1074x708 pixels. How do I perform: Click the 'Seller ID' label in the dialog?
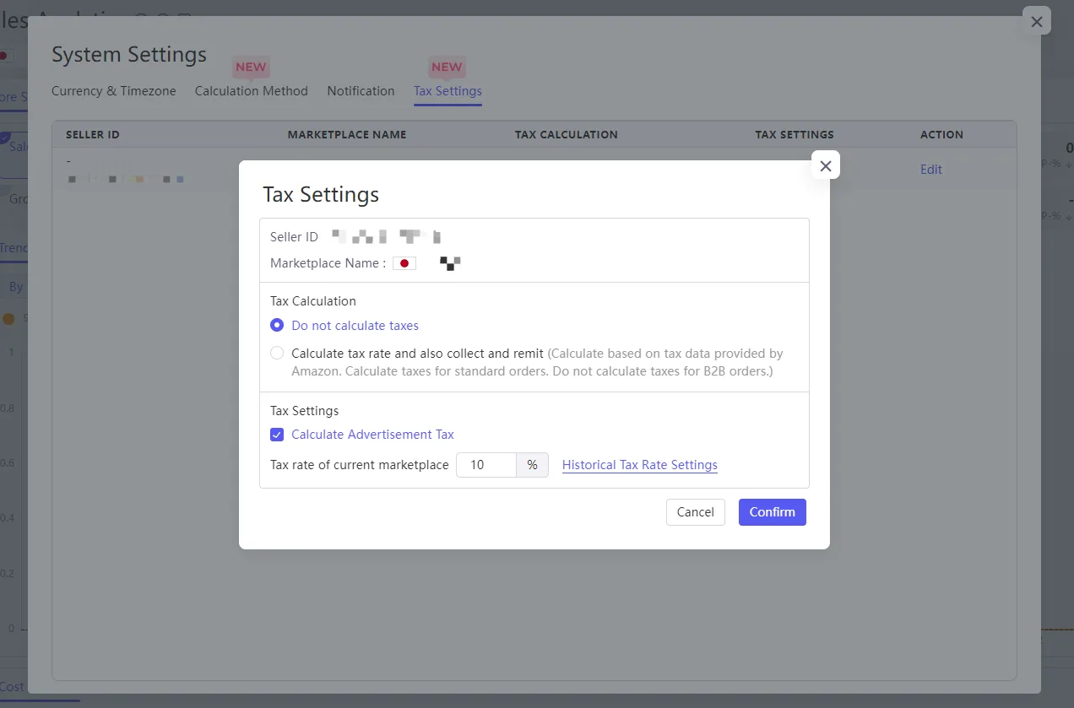point(294,237)
